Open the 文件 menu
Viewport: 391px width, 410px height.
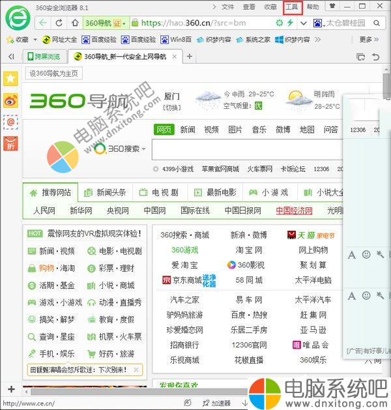coord(227,7)
